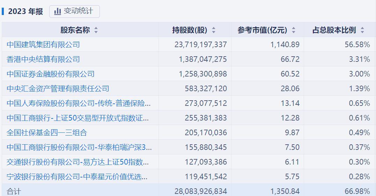Select ratio 3.00%

360,74
